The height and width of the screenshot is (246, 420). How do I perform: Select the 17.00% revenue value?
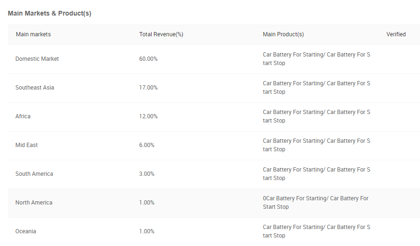148,88
